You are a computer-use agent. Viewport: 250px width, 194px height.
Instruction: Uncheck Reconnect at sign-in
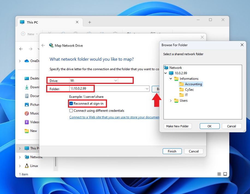[x=71, y=104]
